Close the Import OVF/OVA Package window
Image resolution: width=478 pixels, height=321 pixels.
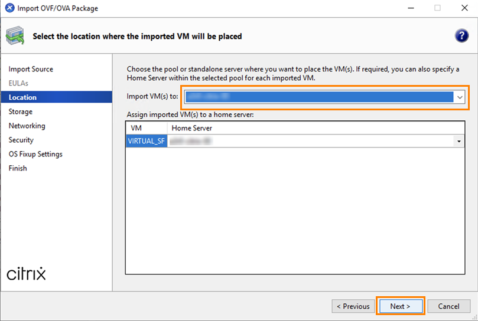coord(464,8)
